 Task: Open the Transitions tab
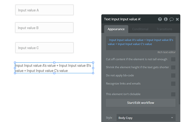(164, 29)
